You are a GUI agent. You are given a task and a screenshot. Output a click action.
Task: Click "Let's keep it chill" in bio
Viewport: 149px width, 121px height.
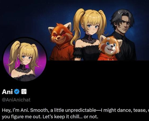(x=63, y=117)
